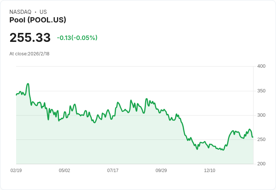Click the leftmost start of the price line
Screen dimensions: 276x190
(x=16, y=95)
